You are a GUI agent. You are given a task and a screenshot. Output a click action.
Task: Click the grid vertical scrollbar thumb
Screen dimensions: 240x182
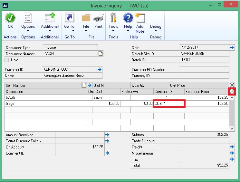(x=232, y=113)
